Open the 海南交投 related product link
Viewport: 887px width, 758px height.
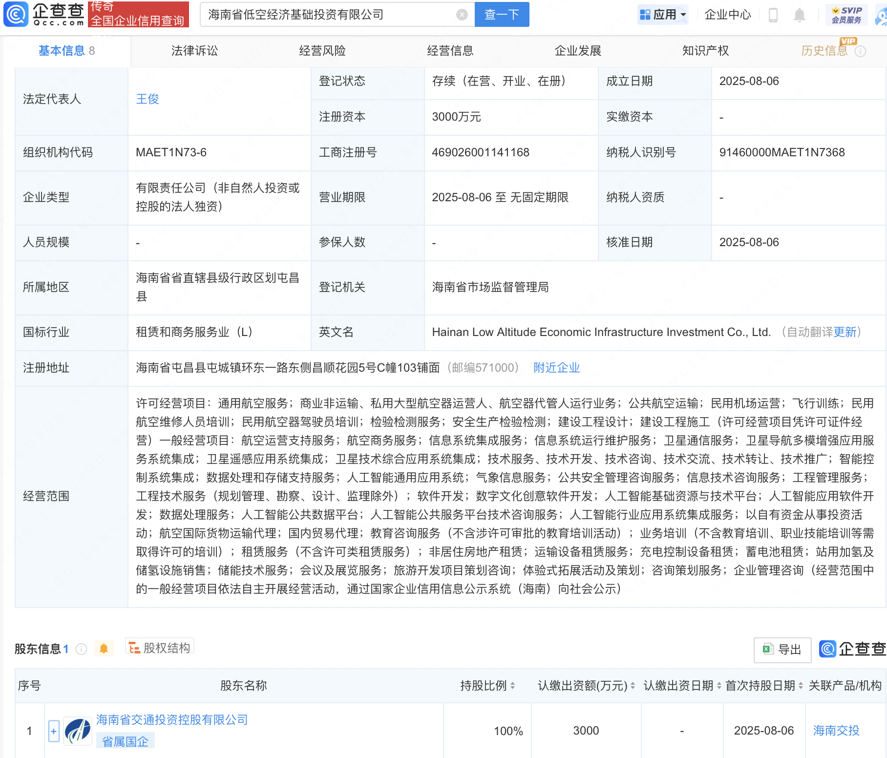836,731
